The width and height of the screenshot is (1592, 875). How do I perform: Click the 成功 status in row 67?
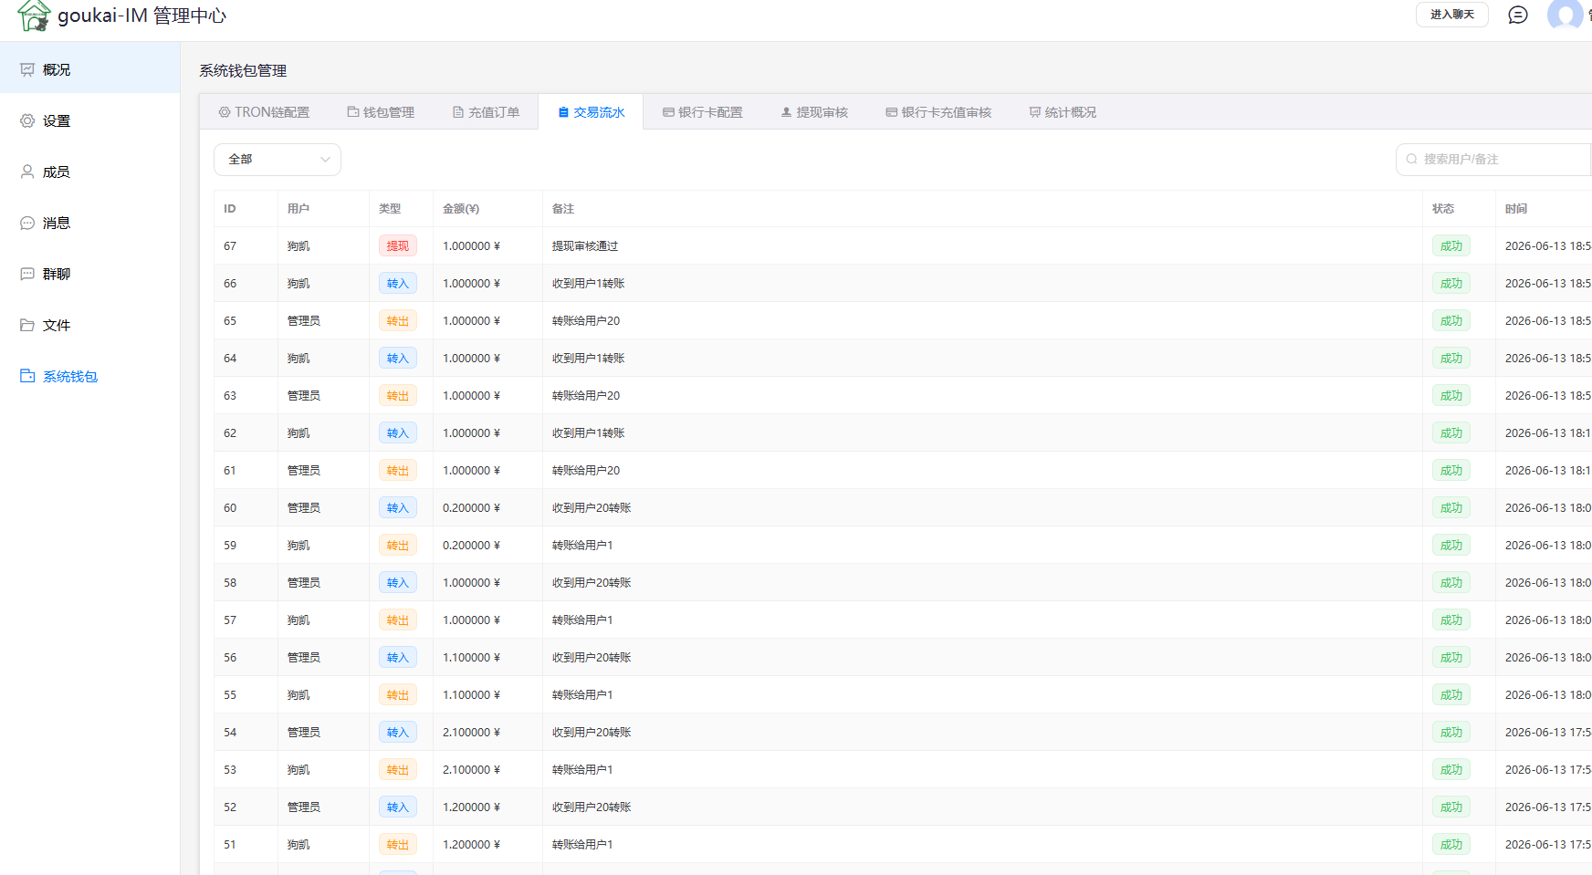point(1451,246)
